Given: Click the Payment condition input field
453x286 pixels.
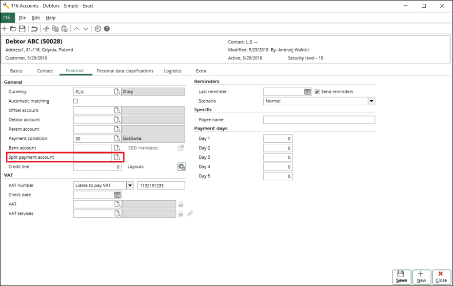Looking at the screenshot, I should [x=94, y=138].
